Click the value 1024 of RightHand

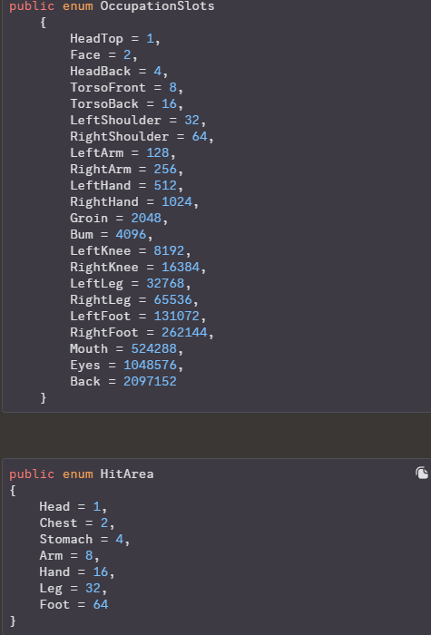click(177, 201)
